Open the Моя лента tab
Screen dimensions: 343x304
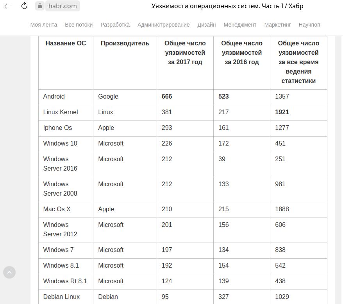tap(44, 25)
